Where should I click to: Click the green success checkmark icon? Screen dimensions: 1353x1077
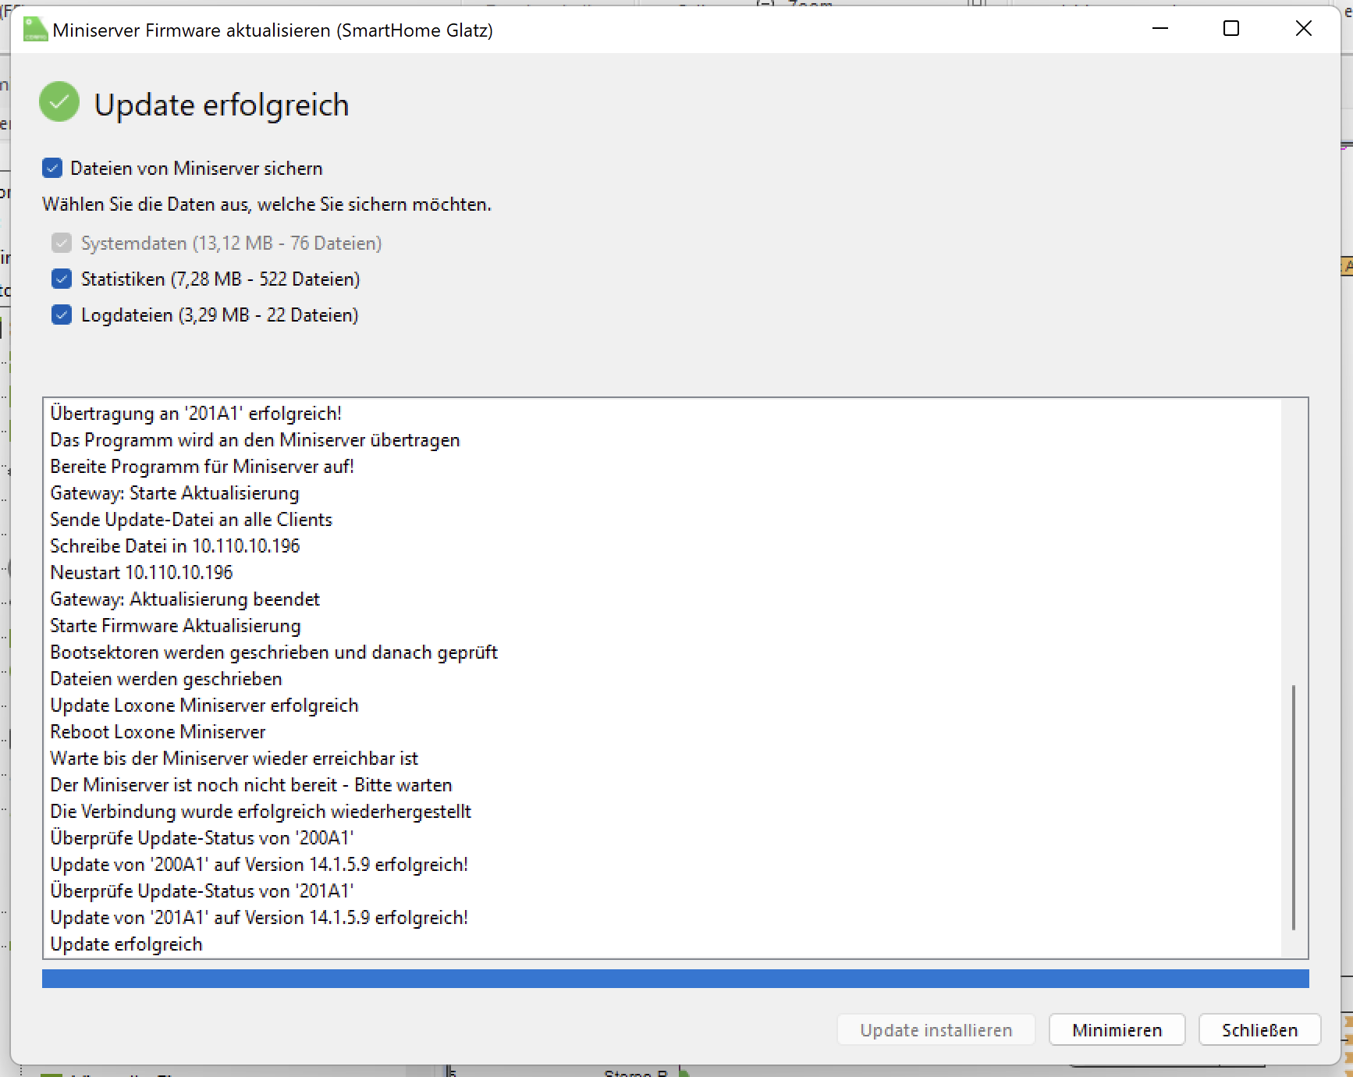(59, 102)
